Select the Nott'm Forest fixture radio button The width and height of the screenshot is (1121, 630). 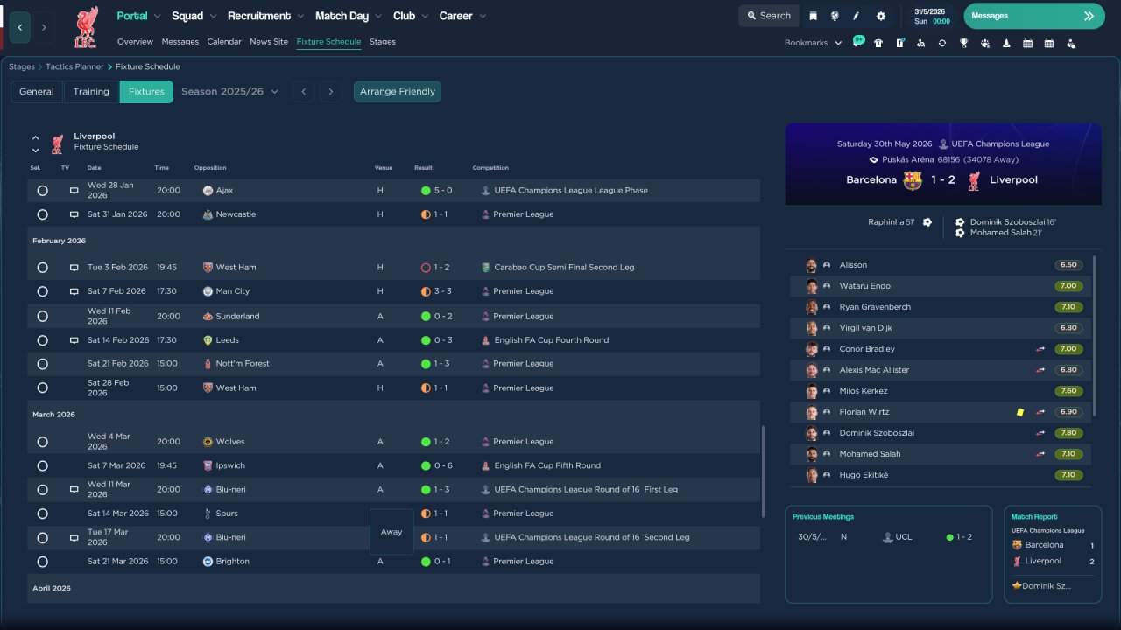click(42, 363)
